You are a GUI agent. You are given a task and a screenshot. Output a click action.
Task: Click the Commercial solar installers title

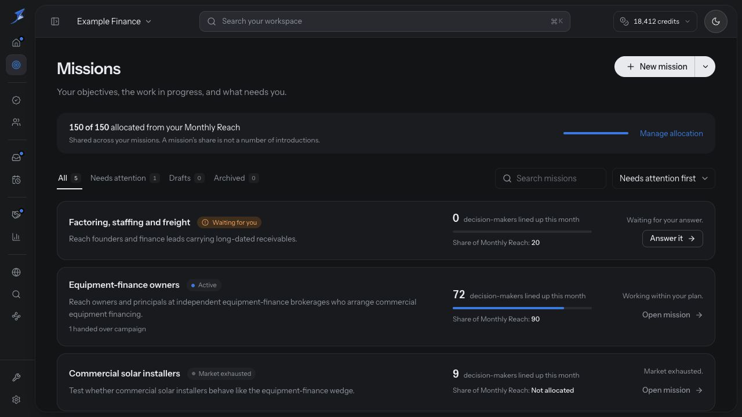[x=125, y=374]
